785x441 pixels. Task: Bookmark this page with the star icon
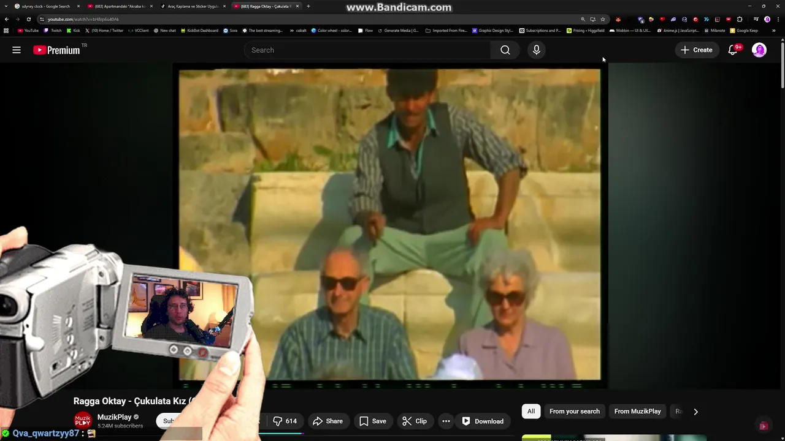tap(603, 19)
